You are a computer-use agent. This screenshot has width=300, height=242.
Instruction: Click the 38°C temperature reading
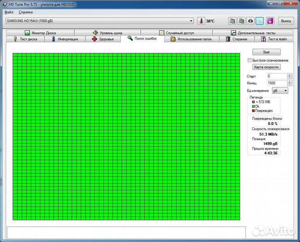pos(210,21)
